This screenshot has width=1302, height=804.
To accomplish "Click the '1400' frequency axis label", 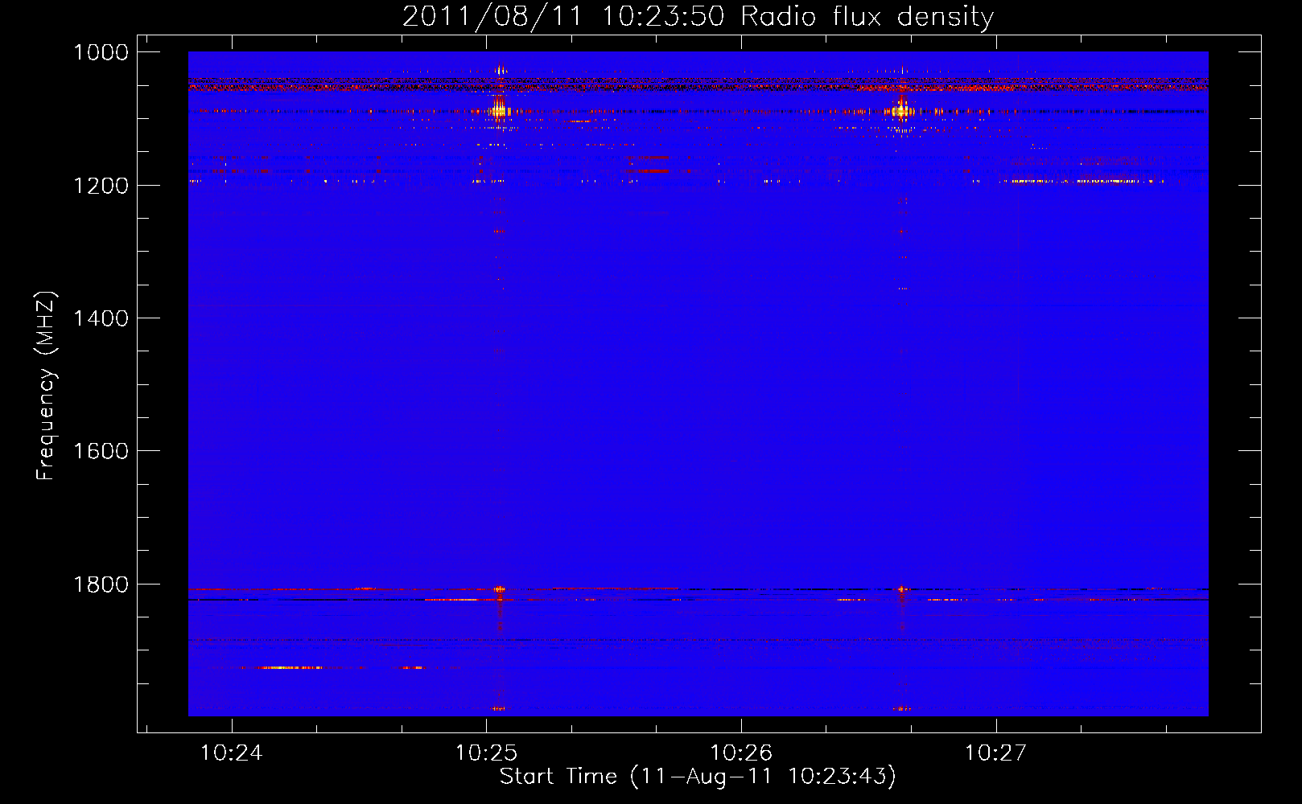I will click(x=101, y=318).
